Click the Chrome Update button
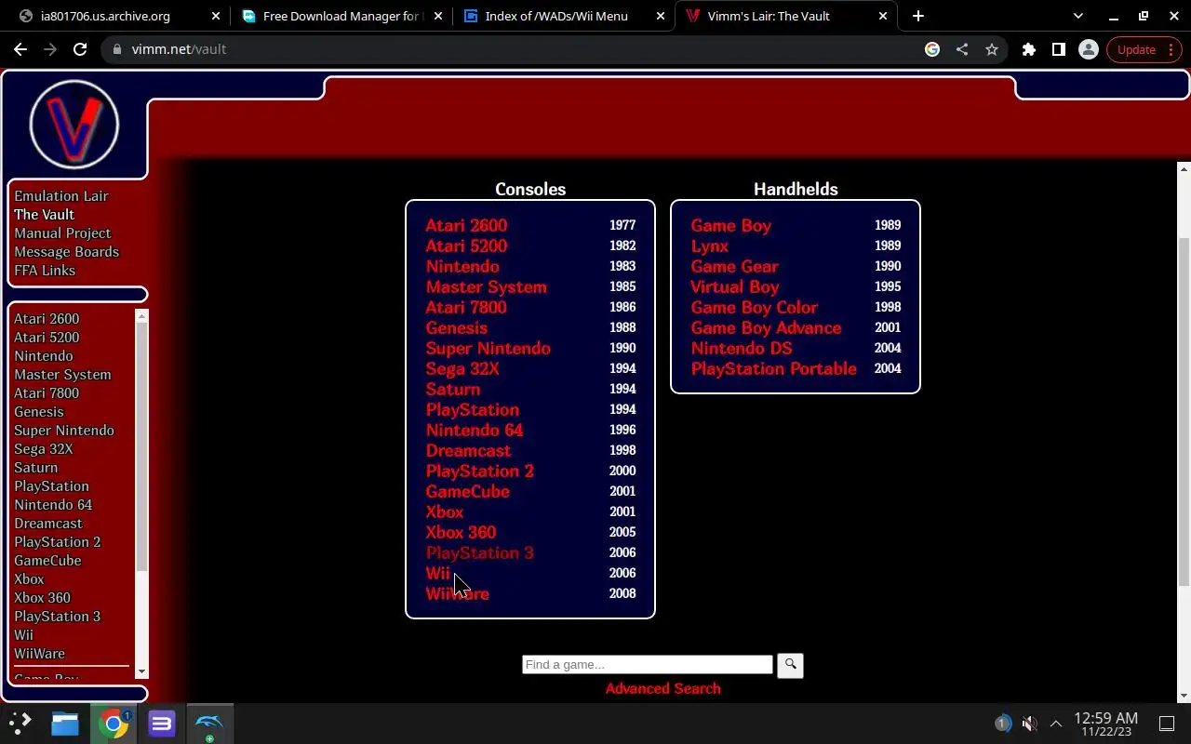Image resolution: width=1191 pixels, height=744 pixels. pyautogui.click(x=1144, y=49)
